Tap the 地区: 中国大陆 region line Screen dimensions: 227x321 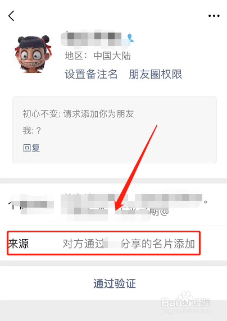click(98, 56)
